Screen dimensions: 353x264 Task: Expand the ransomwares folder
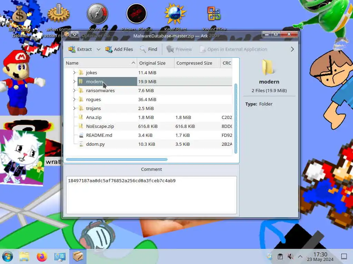(74, 90)
